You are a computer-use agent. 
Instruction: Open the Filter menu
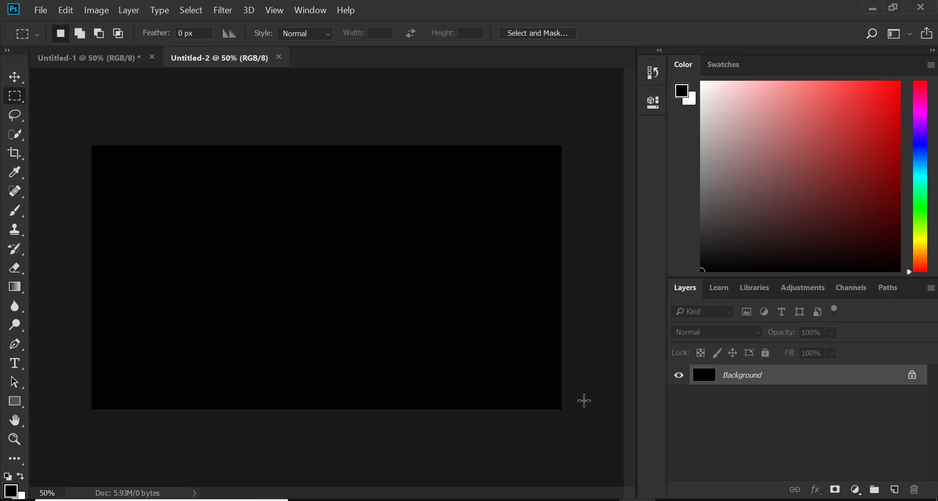(223, 10)
